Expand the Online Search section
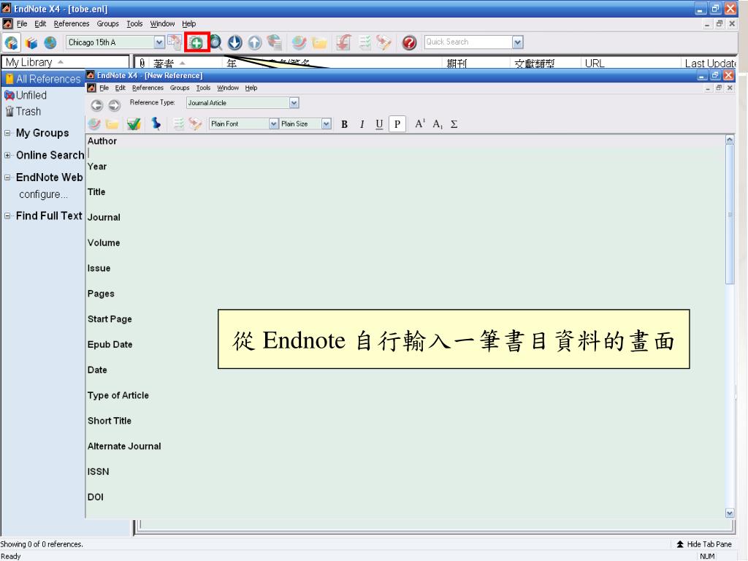Screen dimensions: 748x561 point(7,156)
